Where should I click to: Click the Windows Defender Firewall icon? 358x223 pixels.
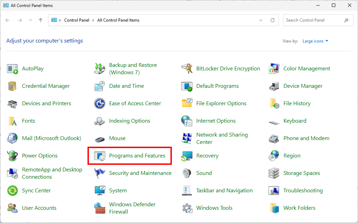click(x=100, y=208)
